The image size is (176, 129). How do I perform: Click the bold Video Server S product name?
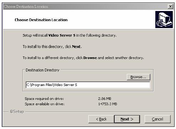(62, 35)
